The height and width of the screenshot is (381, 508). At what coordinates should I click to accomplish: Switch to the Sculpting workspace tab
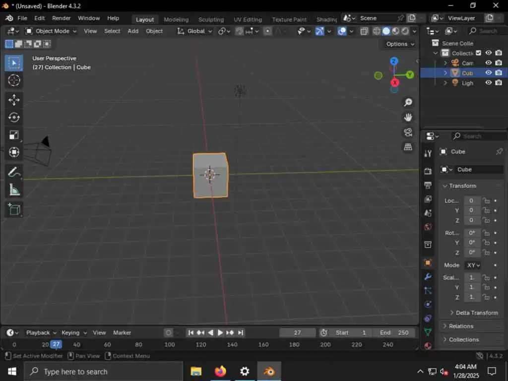coord(211,19)
